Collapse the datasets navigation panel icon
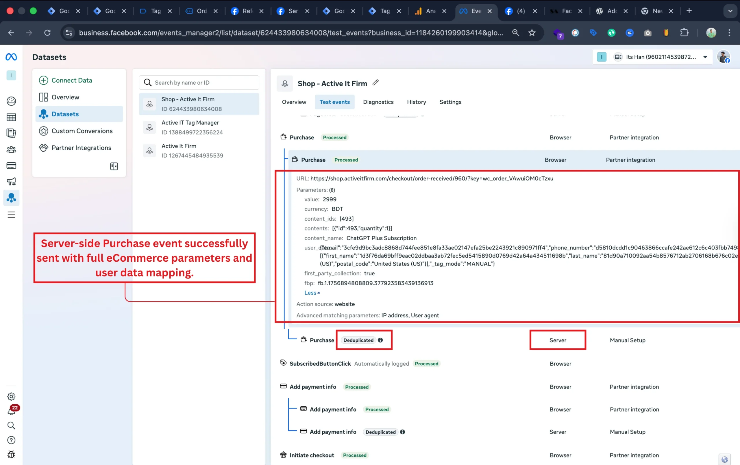 (114, 166)
